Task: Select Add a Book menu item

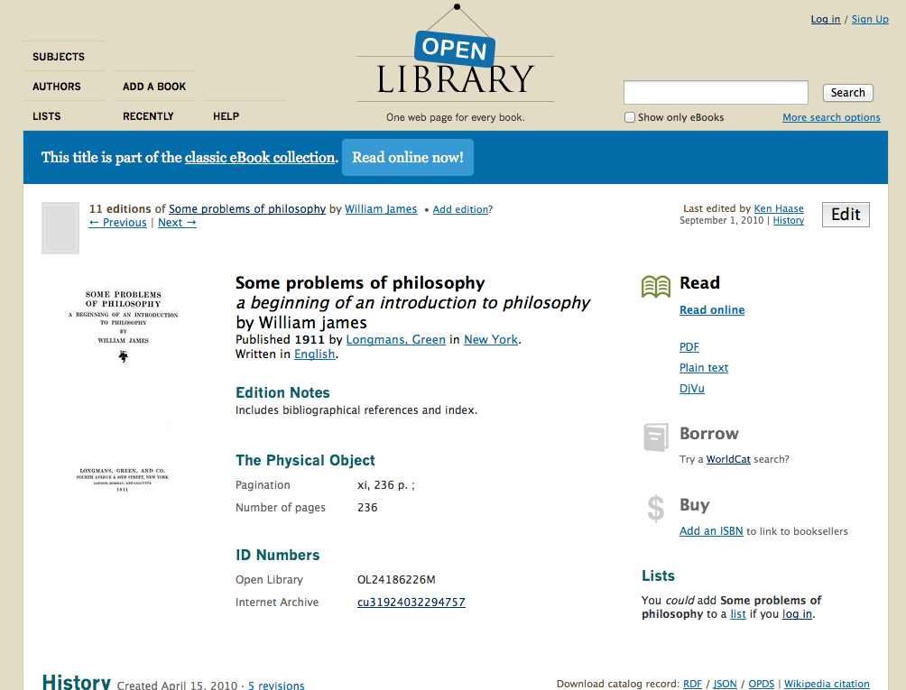Action: coord(154,87)
